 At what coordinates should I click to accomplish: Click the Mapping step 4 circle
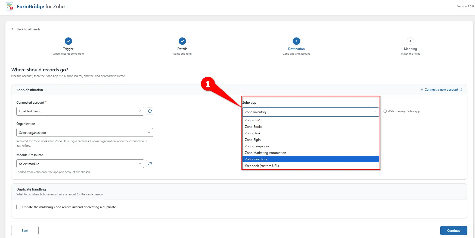click(410, 41)
